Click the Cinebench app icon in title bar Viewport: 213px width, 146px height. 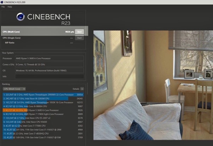coord(2,2)
